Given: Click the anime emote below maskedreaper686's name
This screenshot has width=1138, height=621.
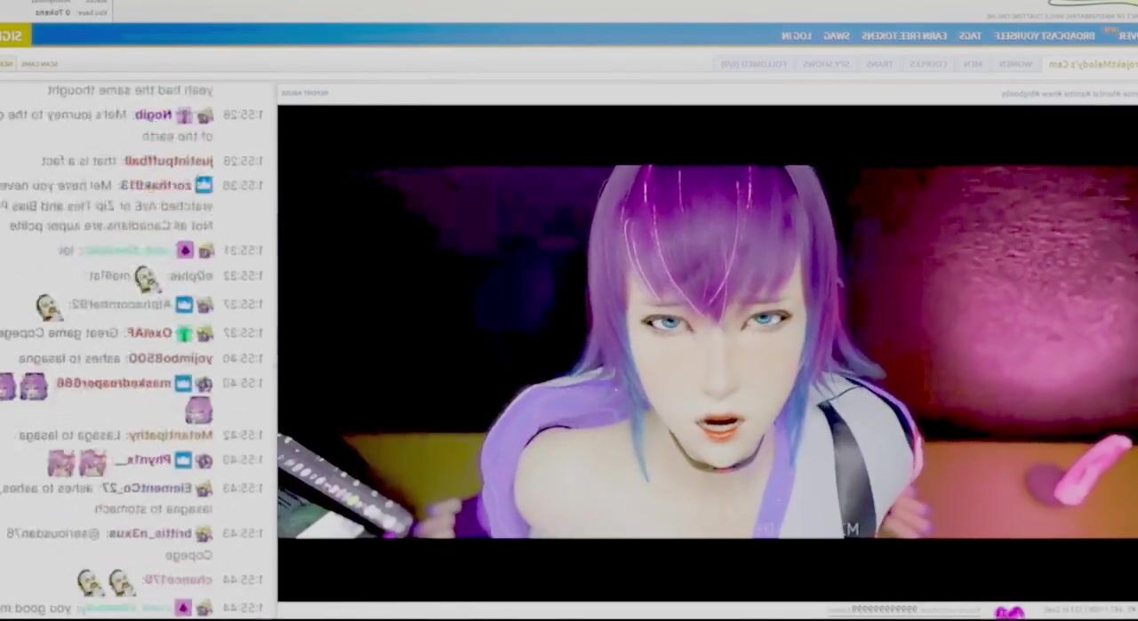Looking at the screenshot, I should [197, 410].
